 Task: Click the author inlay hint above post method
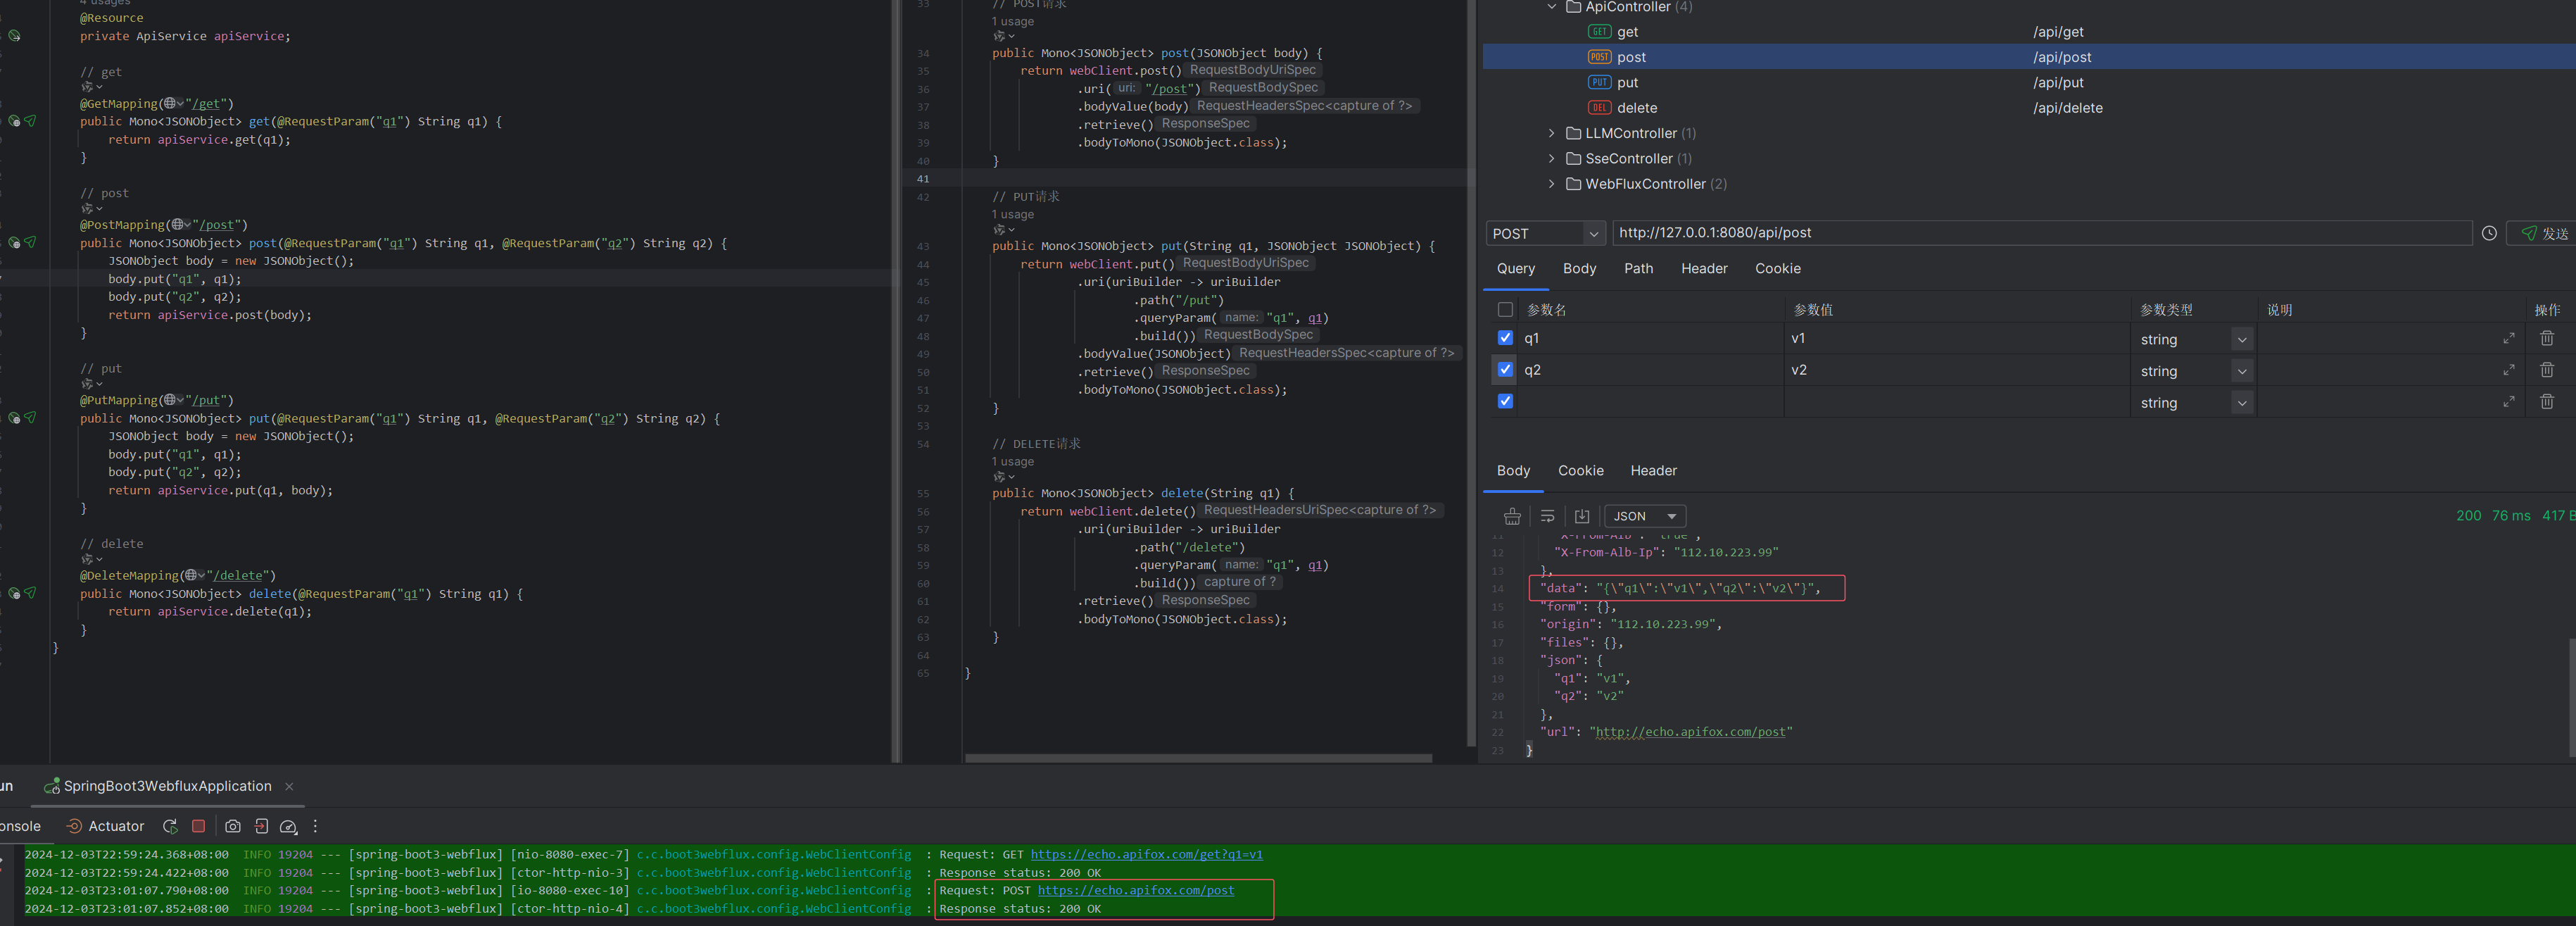pos(91,208)
